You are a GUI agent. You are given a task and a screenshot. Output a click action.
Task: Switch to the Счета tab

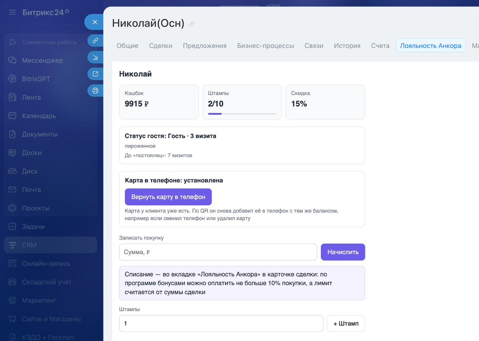(x=380, y=46)
